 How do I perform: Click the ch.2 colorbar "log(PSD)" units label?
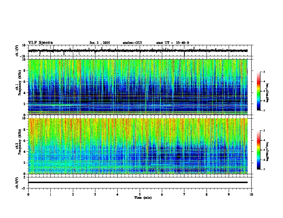(x=268, y=152)
